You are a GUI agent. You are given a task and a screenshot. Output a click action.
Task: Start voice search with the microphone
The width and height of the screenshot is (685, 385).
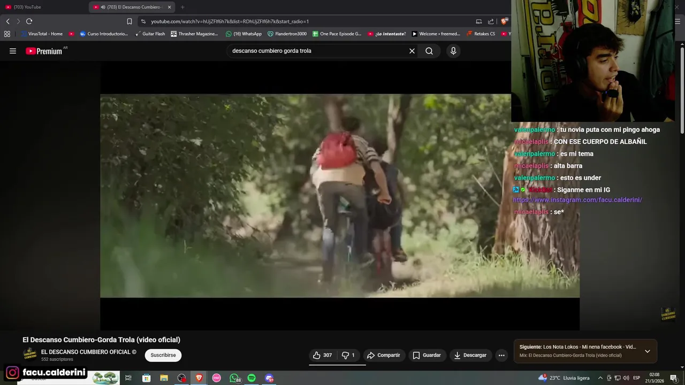(x=453, y=51)
